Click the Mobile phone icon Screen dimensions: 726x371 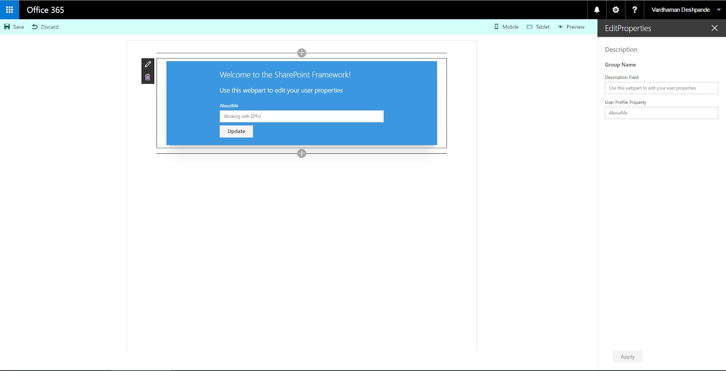click(496, 27)
